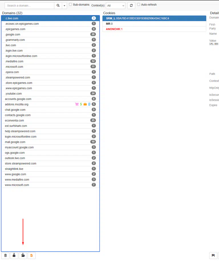Viewport: 219px width, 261px height.
Task: Click the open folder import icon
Action: (x=23, y=255)
